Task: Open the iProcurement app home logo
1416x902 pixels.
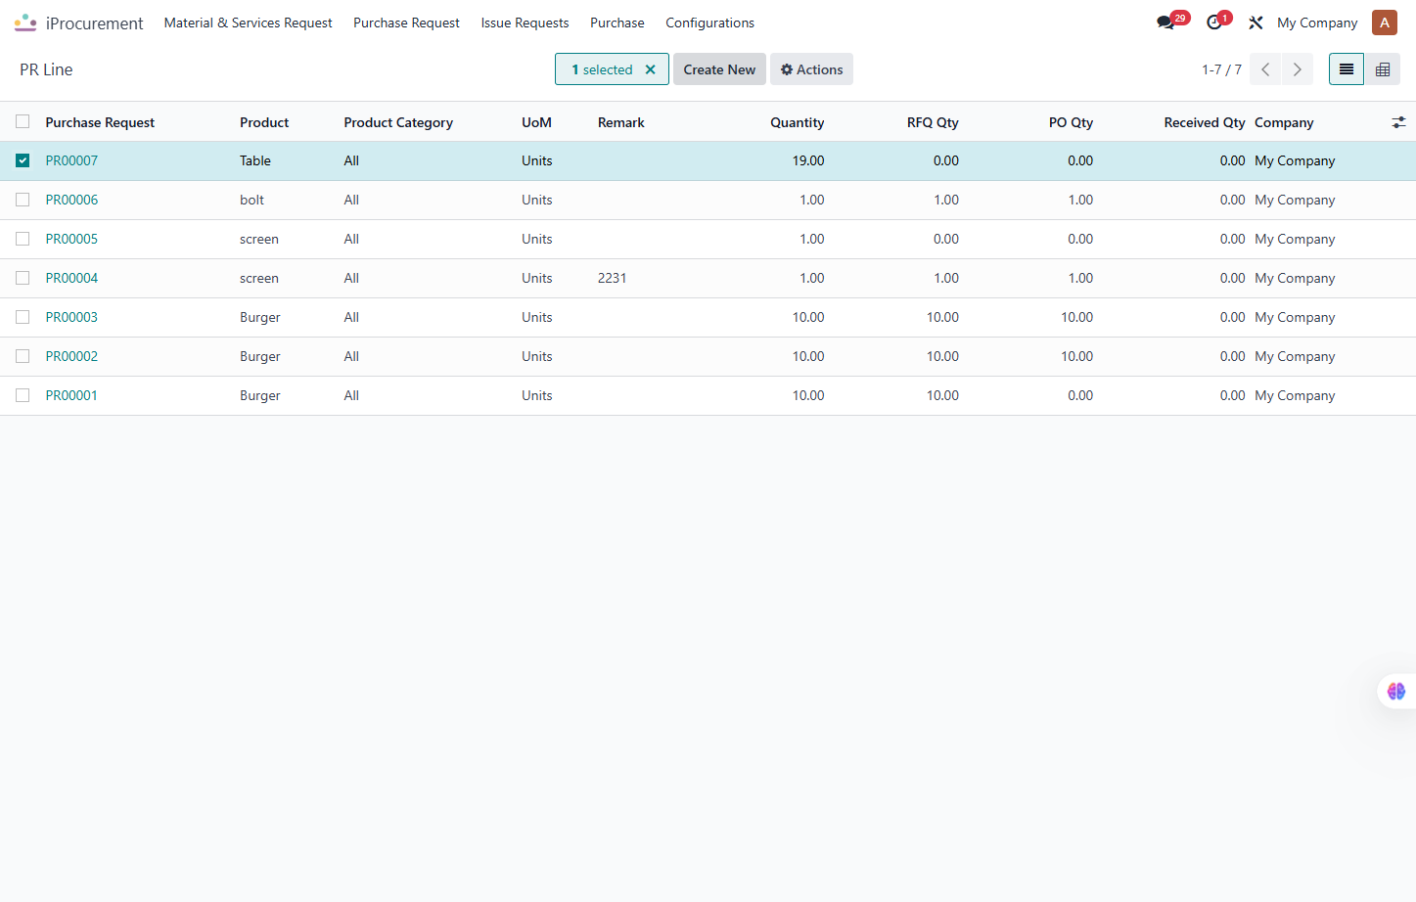Action: [25, 23]
